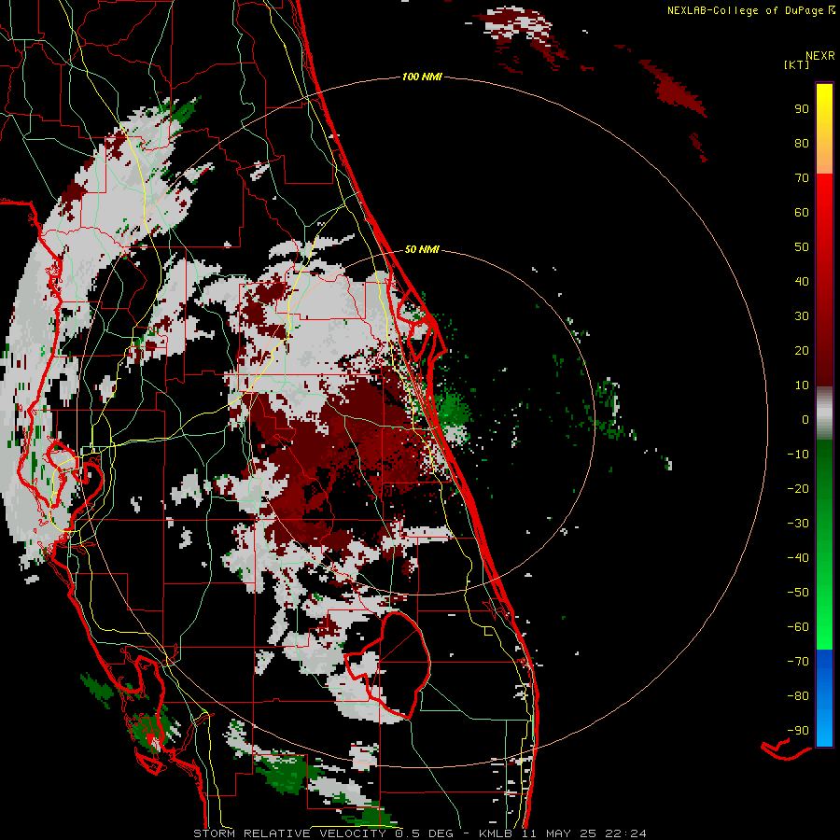Click the KT units label above the color scale
This screenshot has height=840, width=840.
[796, 64]
